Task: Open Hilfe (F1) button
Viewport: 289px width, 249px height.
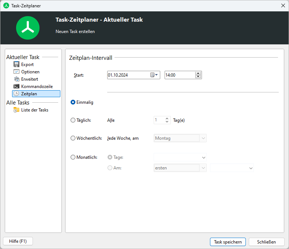Action: 18,241
